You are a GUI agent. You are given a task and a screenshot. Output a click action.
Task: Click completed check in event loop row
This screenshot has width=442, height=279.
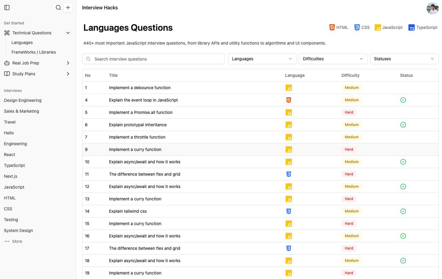pyautogui.click(x=403, y=100)
